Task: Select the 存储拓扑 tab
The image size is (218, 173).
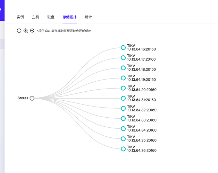Action: pos(69,17)
